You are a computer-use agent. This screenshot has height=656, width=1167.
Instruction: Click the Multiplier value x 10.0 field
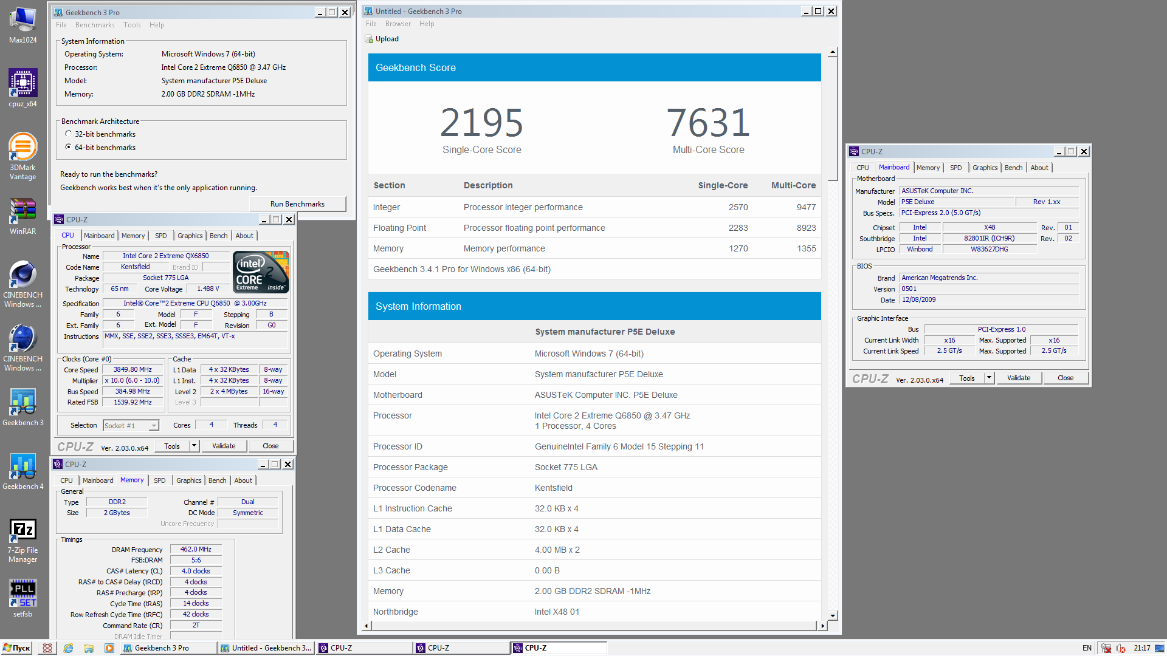[x=133, y=380]
